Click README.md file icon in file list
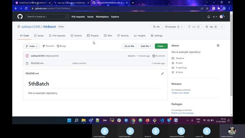 pyautogui.click(x=27, y=63)
